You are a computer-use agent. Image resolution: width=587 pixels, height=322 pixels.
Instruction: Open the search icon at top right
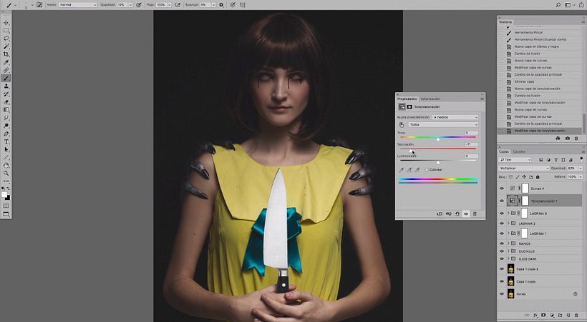(x=558, y=5)
